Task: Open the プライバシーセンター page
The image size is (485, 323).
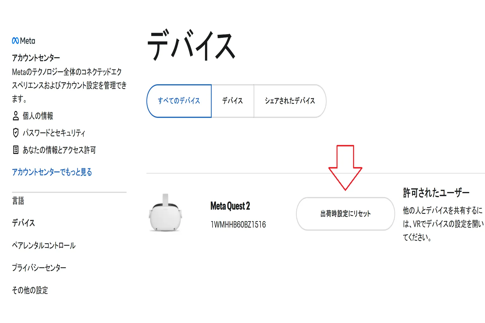Action: point(39,268)
